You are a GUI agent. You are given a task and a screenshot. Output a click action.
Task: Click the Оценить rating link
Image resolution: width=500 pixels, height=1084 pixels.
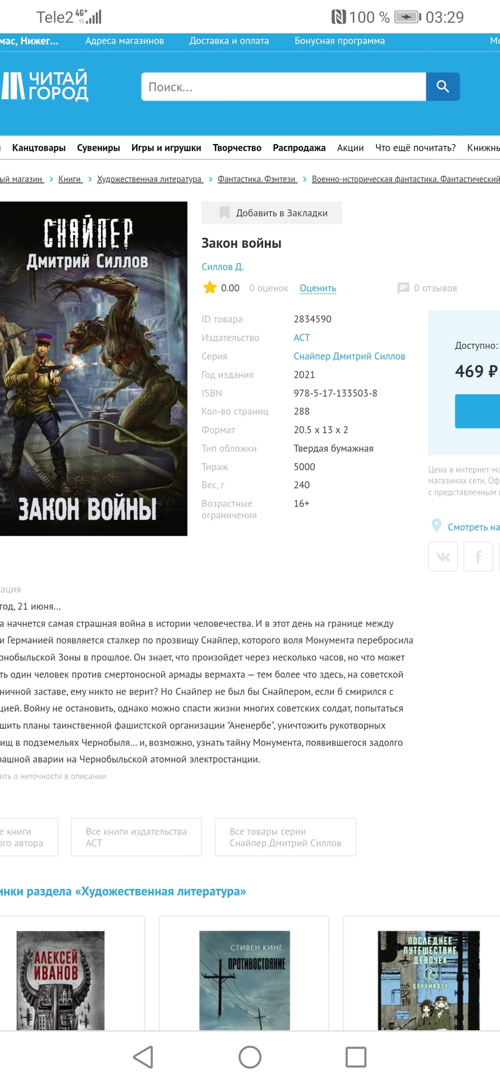point(318,288)
